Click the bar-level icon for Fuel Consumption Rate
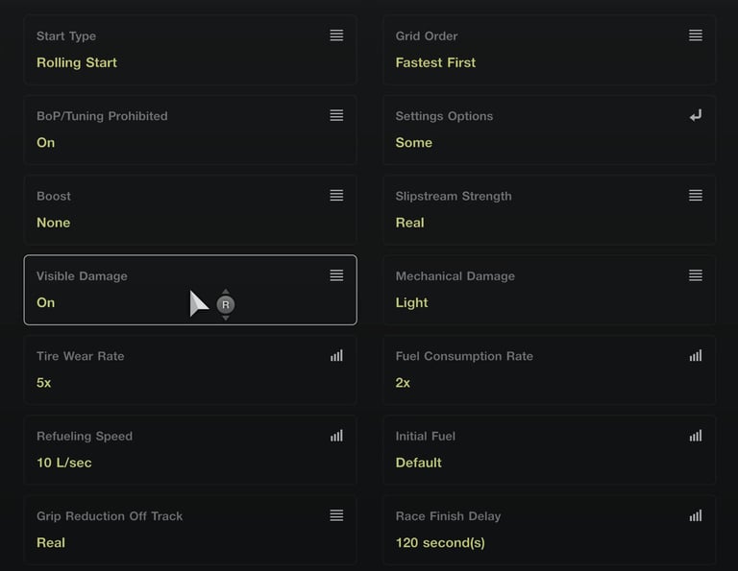 coord(696,356)
